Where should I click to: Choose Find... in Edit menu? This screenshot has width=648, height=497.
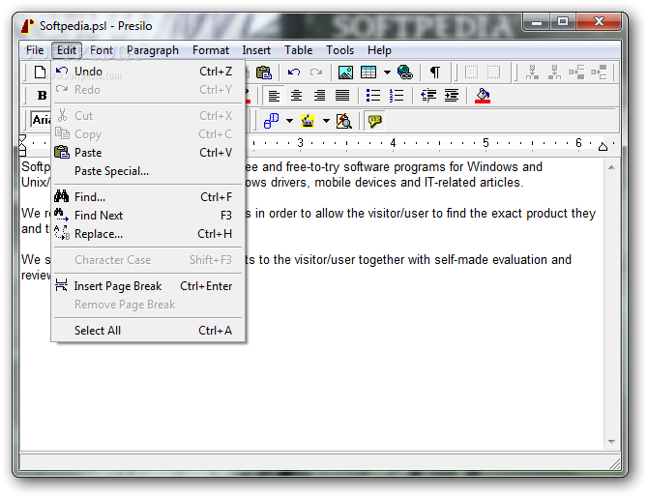tap(148, 197)
